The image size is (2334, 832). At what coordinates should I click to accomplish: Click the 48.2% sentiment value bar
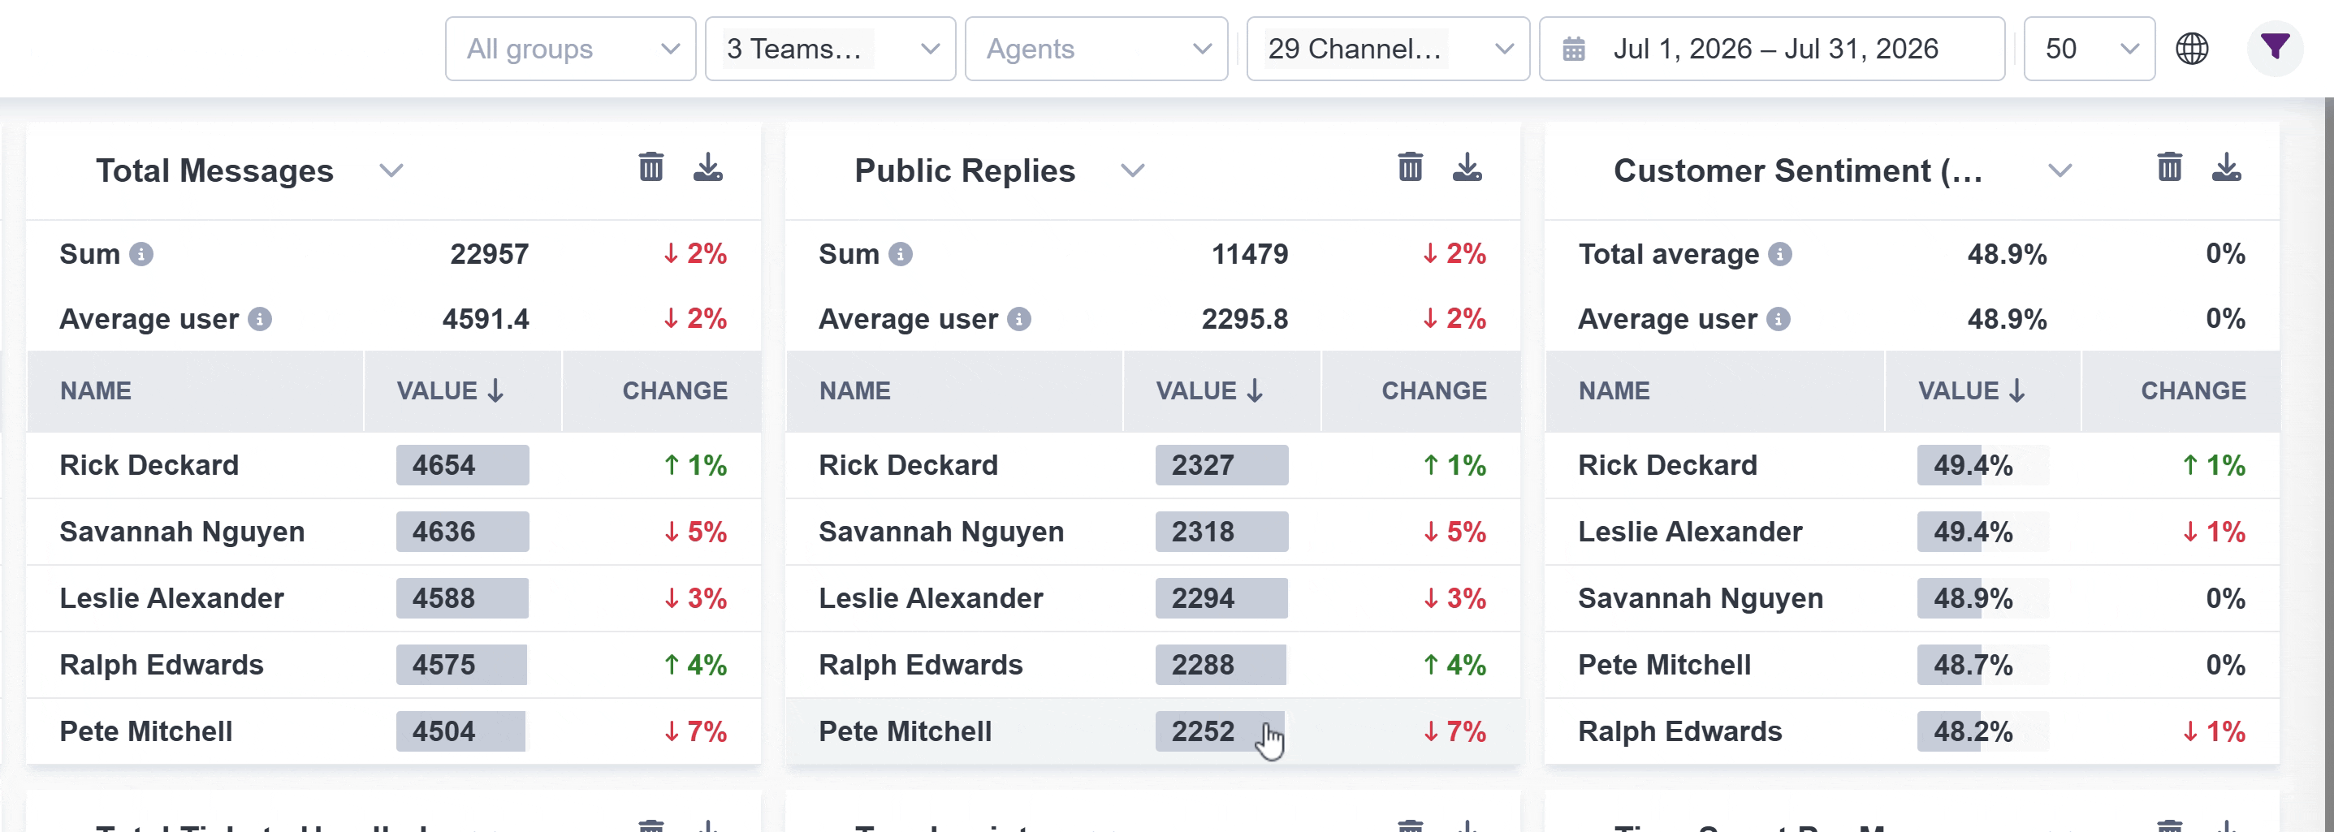1982,731
